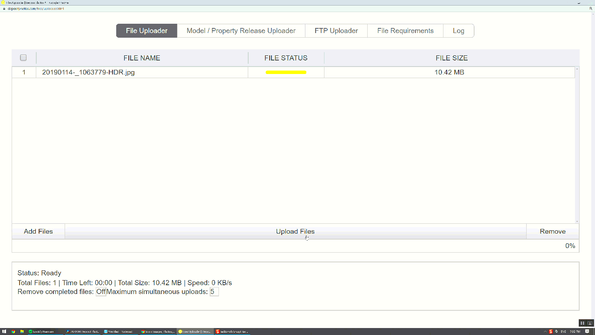Viewport: 595px width, 335px height.
Task: Click the Add Files button
Action: click(x=38, y=231)
